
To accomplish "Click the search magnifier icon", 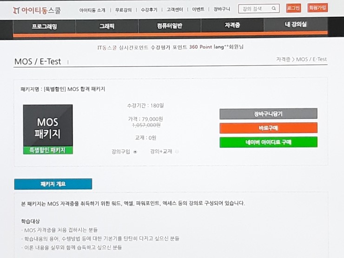I will point(274,8).
